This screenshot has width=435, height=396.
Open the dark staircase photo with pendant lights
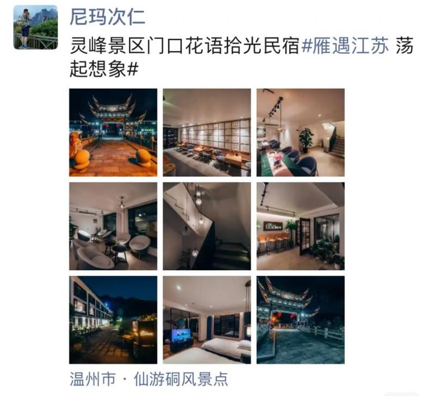207,226
